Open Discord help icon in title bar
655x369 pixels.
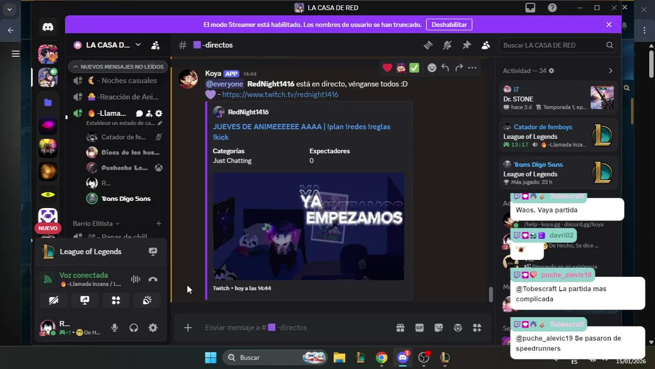point(552,8)
